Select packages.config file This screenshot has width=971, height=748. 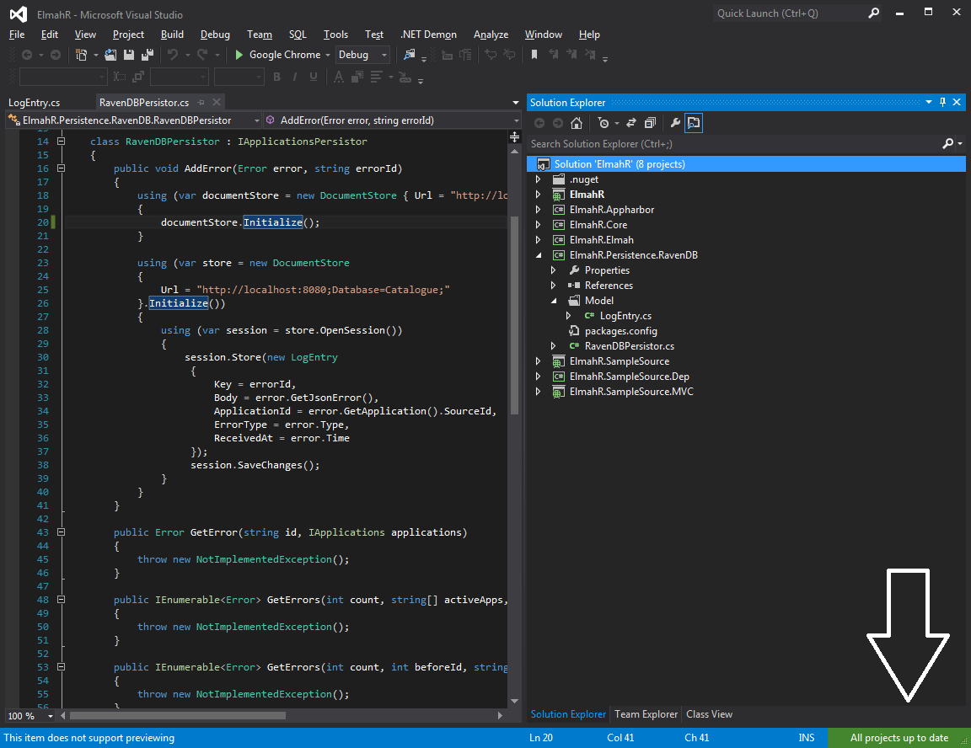pyautogui.click(x=620, y=331)
